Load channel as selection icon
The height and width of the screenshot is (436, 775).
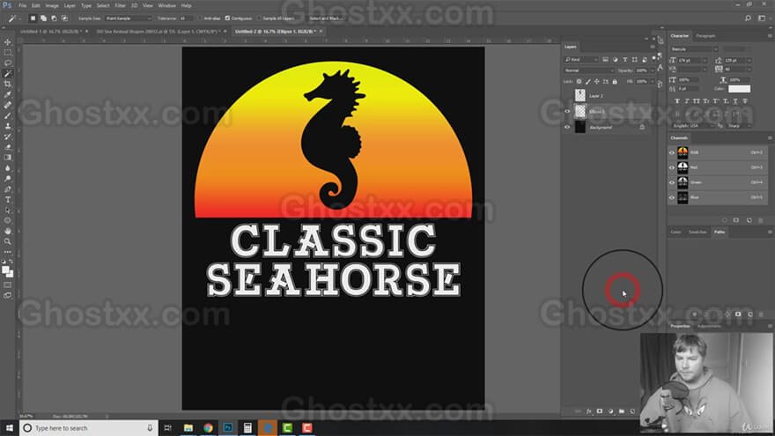(x=725, y=220)
